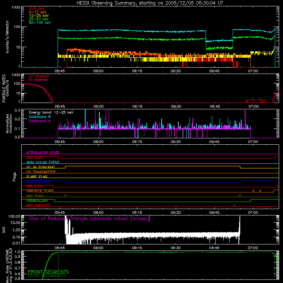Click the counts/s/detector axis label
283x283 pixels.
coord(7,37)
